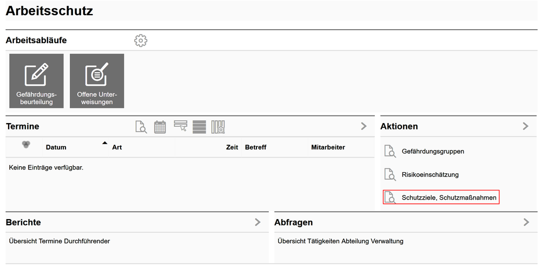The image size is (541, 266).
Task: Click icon beside Gefährdungsgruppen
Action: (390, 151)
